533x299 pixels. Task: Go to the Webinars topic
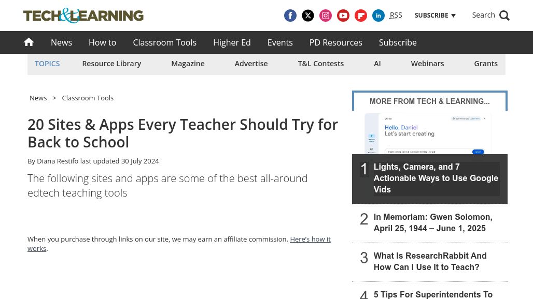pyautogui.click(x=427, y=64)
